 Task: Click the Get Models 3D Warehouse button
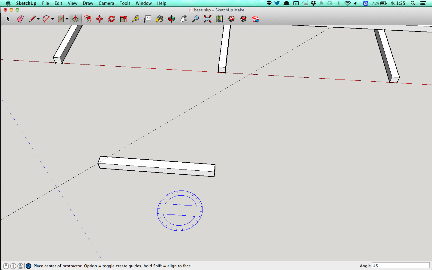pyautogui.click(x=231, y=19)
